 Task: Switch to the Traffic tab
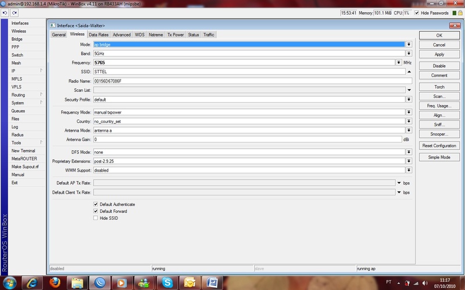click(x=209, y=35)
